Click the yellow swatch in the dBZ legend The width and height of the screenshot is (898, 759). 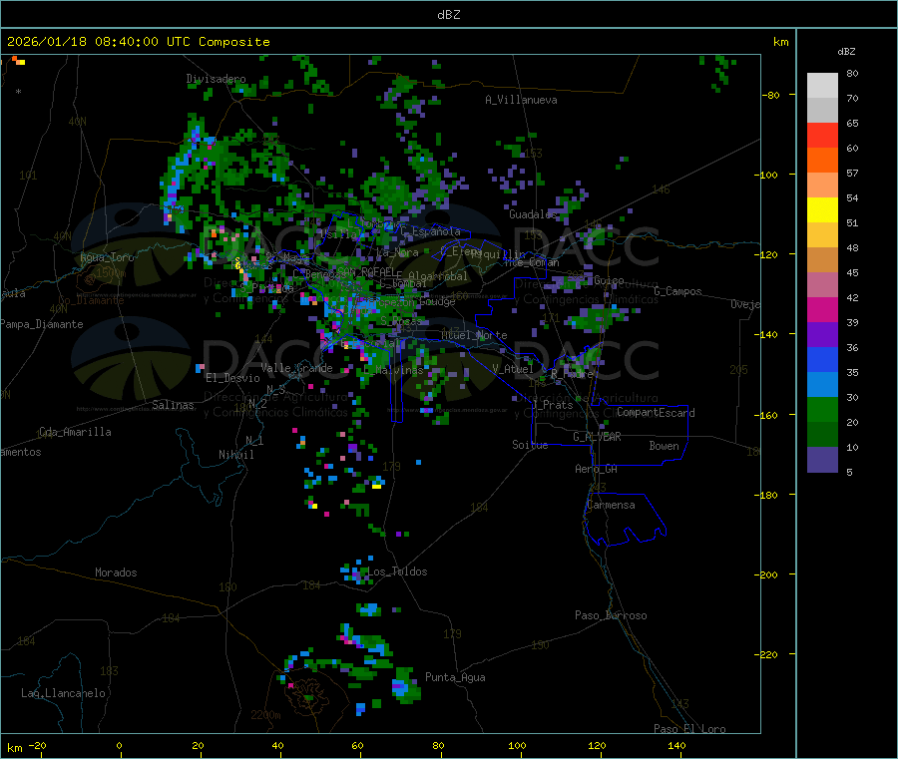tap(822, 210)
